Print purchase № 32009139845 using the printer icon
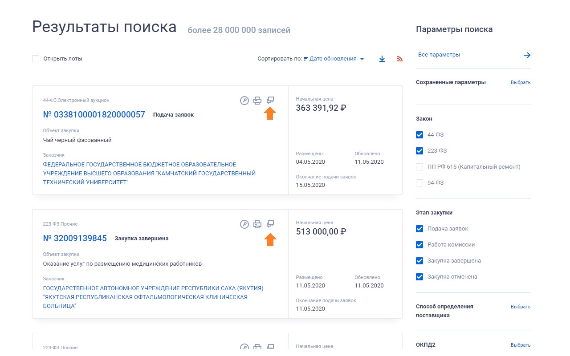 tap(257, 224)
